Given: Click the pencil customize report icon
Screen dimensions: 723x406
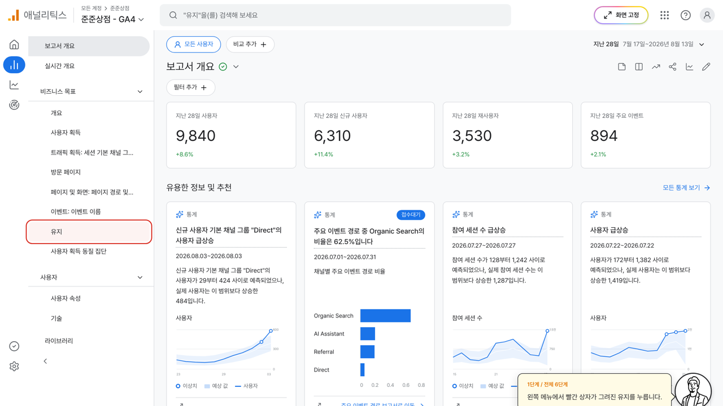Looking at the screenshot, I should 706,67.
